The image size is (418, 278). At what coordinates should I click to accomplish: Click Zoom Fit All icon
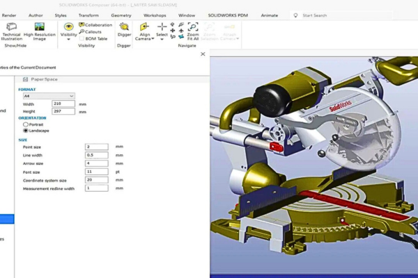pos(193,26)
